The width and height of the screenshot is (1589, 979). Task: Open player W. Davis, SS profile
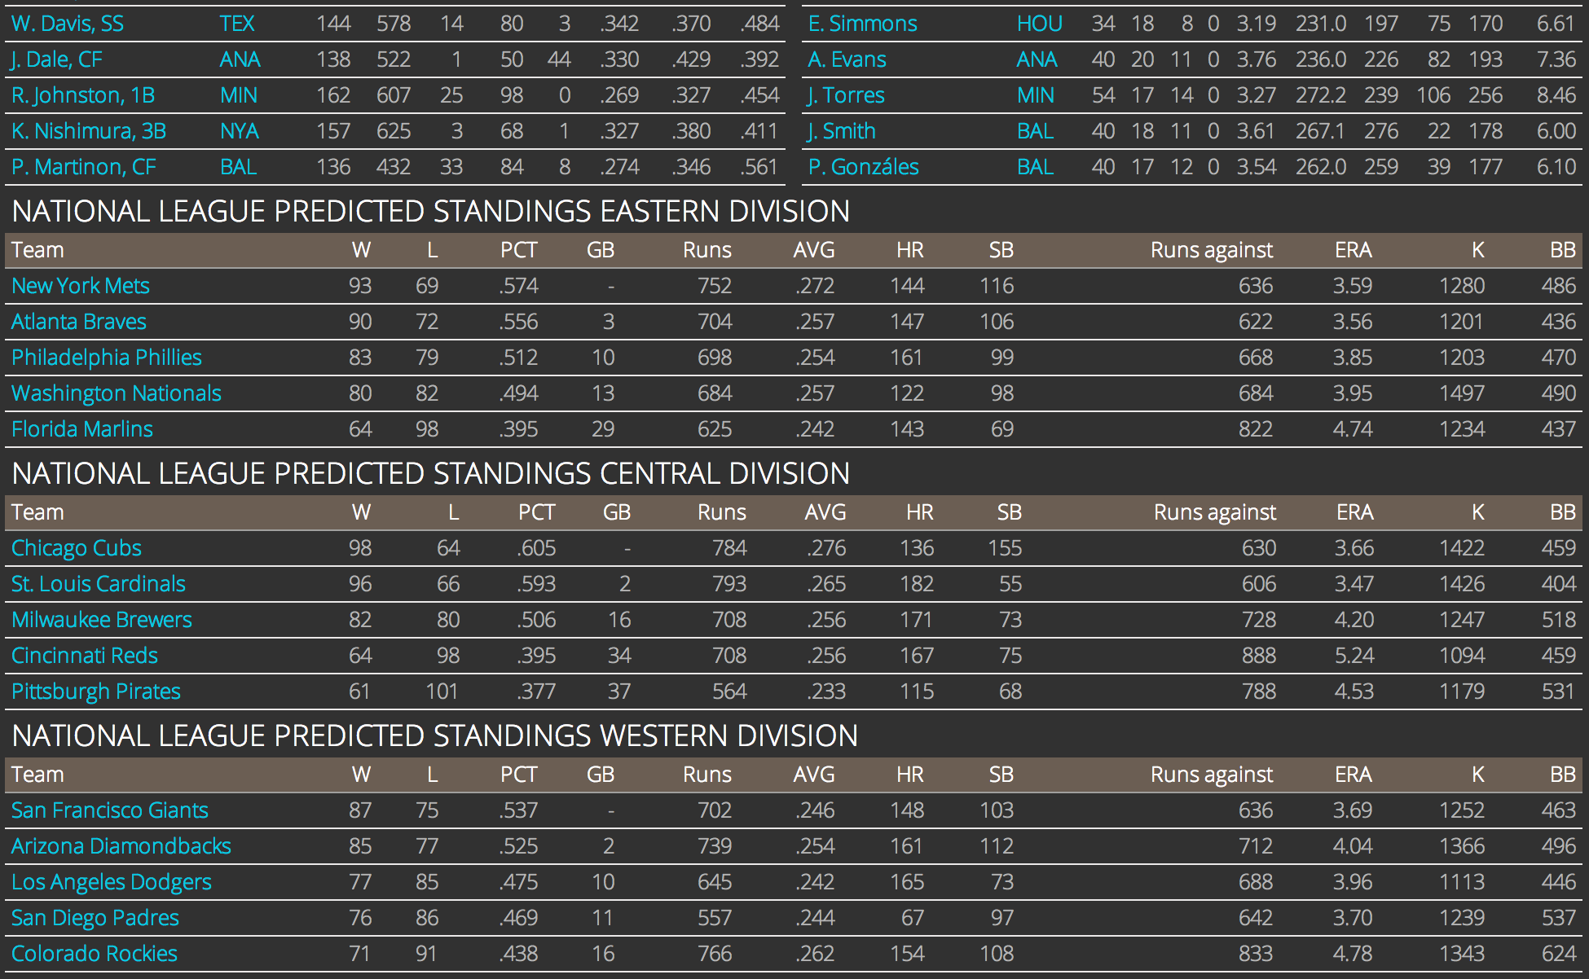click(68, 24)
